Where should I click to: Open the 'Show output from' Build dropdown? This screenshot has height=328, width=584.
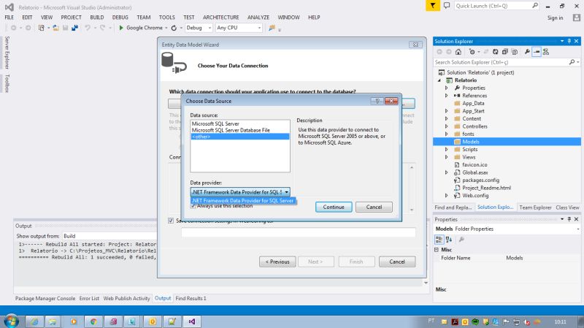pos(109,236)
